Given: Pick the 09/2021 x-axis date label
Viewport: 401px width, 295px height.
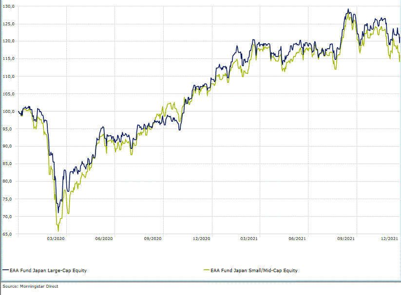Looking at the screenshot, I should 346,239.
